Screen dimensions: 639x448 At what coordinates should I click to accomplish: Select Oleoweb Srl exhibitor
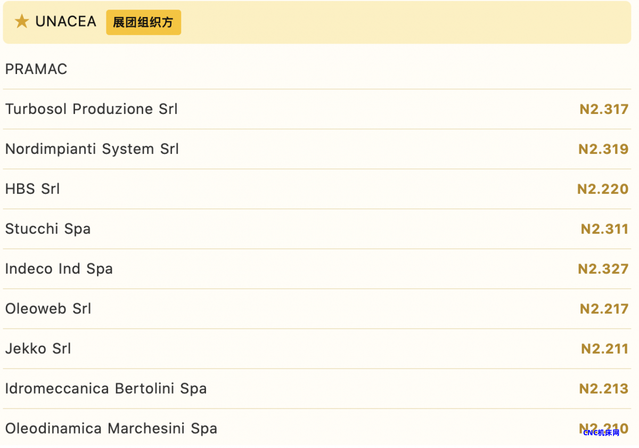(317, 309)
